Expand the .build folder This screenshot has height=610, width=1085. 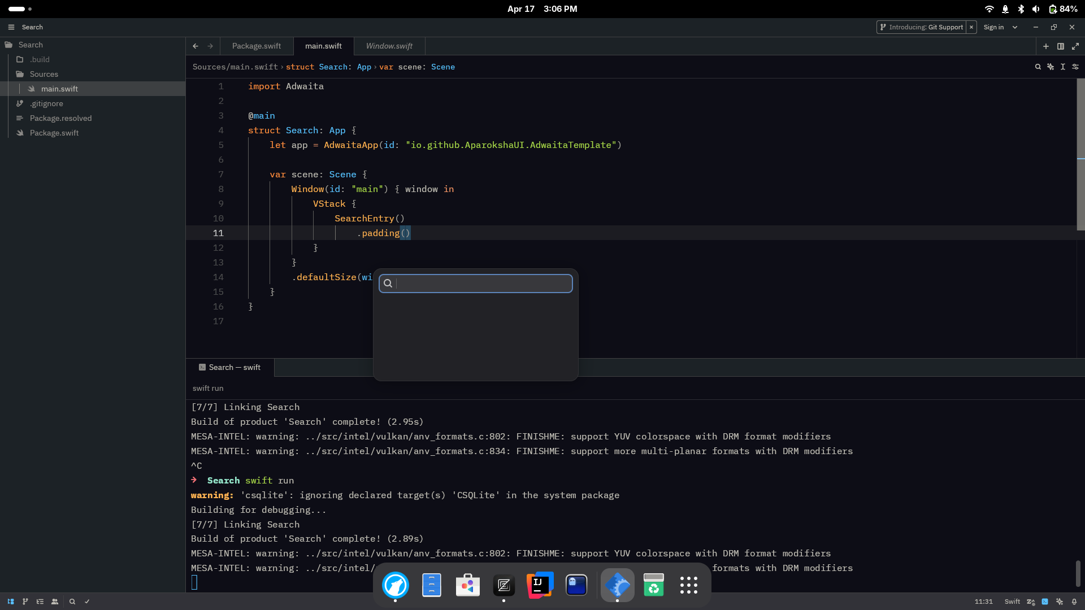click(40, 59)
